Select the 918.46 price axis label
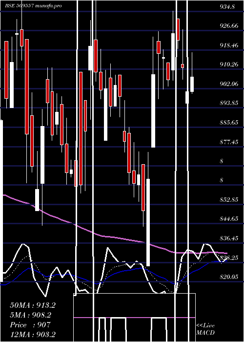The width and height of the screenshot is (244, 342). point(229,45)
